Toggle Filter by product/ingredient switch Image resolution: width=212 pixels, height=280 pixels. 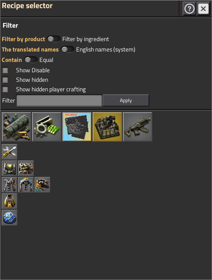point(54,39)
